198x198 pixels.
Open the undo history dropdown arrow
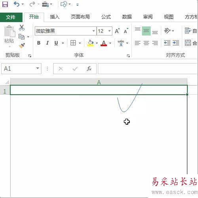click(x=23, y=4)
